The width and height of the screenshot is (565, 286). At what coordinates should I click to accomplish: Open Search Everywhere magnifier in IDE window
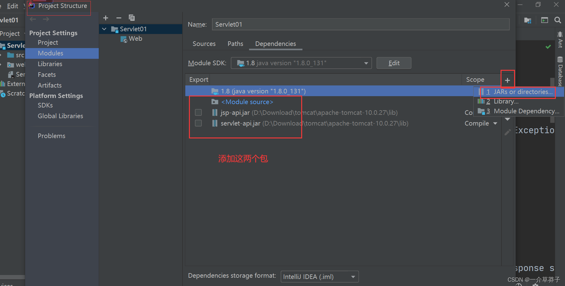[558, 20]
